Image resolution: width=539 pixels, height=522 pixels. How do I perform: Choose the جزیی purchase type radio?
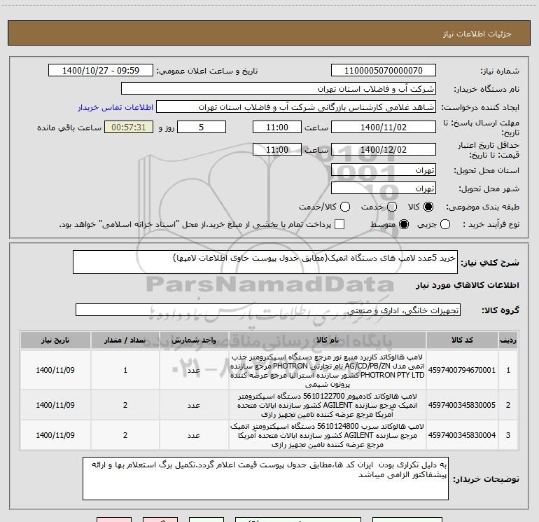click(444, 224)
